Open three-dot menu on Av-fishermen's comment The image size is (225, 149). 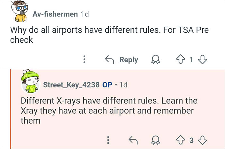coord(84,59)
